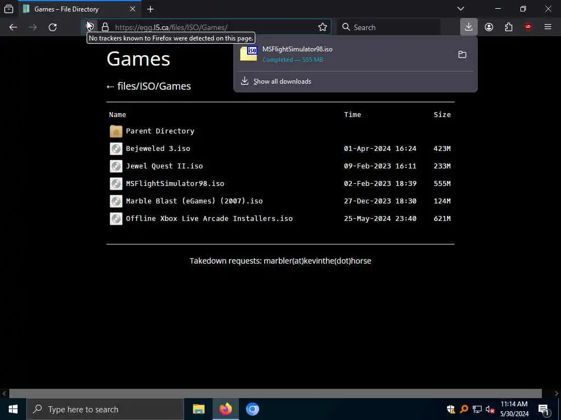
Task: Open the Windows Security tray icon
Action: [451, 409]
